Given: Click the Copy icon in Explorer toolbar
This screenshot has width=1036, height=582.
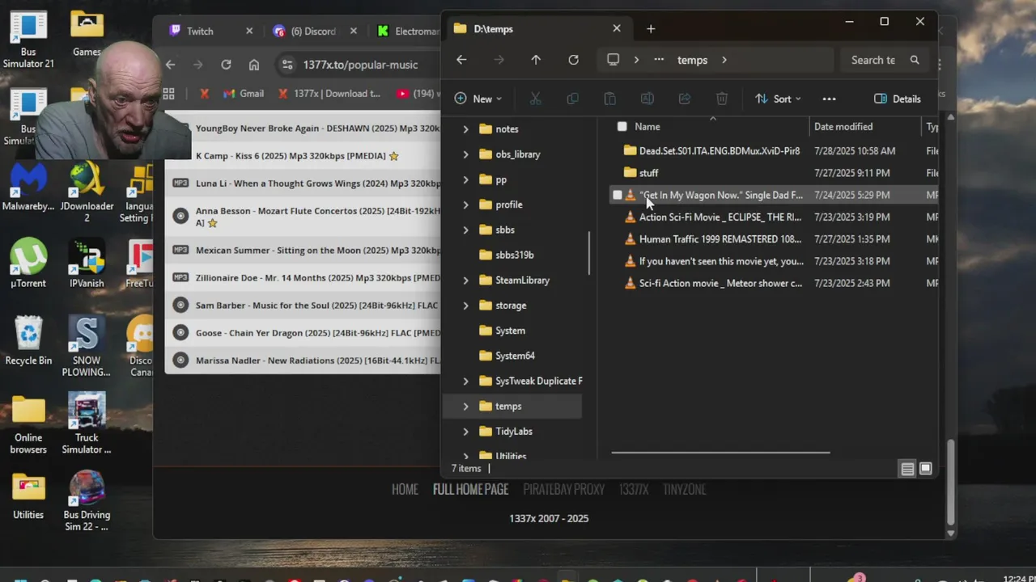Looking at the screenshot, I should click(572, 99).
